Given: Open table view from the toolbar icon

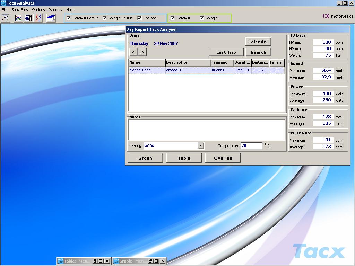Looking at the screenshot, I should pyautogui.click(x=28, y=18).
